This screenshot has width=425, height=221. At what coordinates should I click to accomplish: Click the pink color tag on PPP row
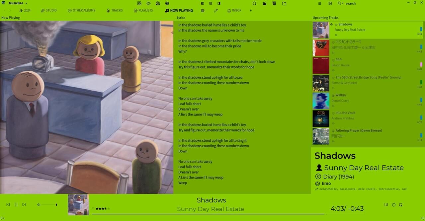click(421, 64)
